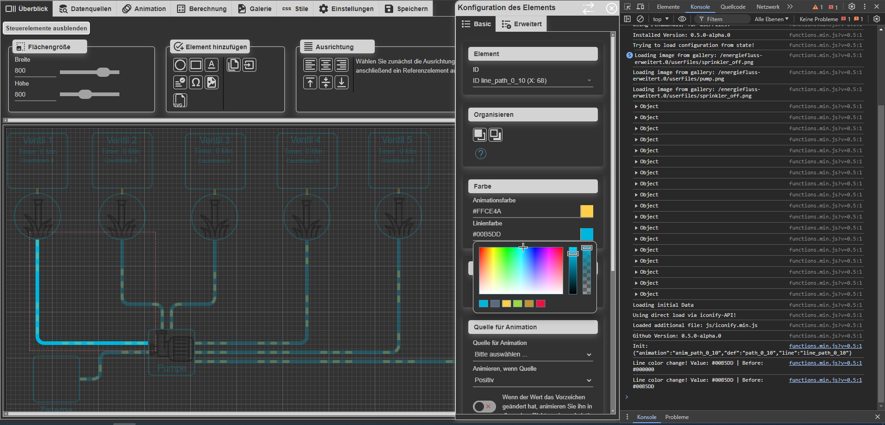The width and height of the screenshot is (885, 425).
Task: Add a circle element
Action: click(180, 65)
